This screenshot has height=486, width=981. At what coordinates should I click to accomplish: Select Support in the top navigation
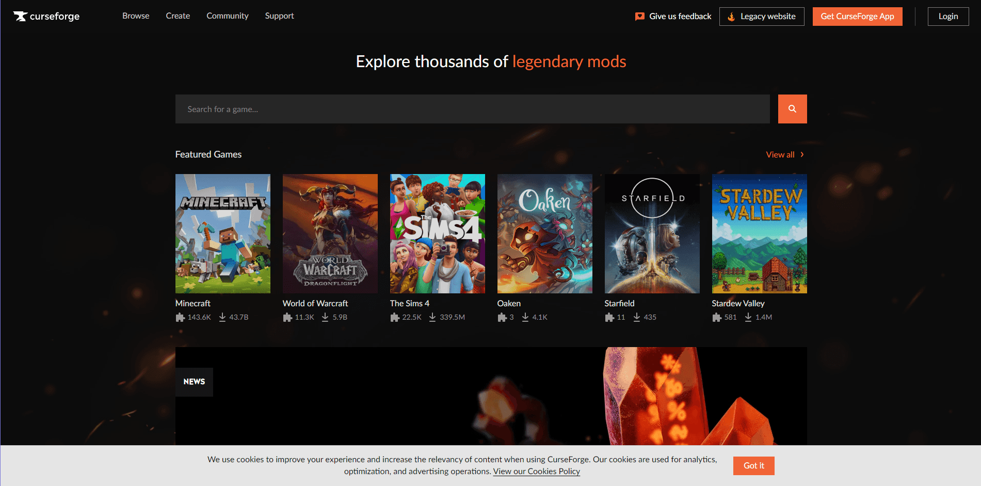click(x=279, y=16)
